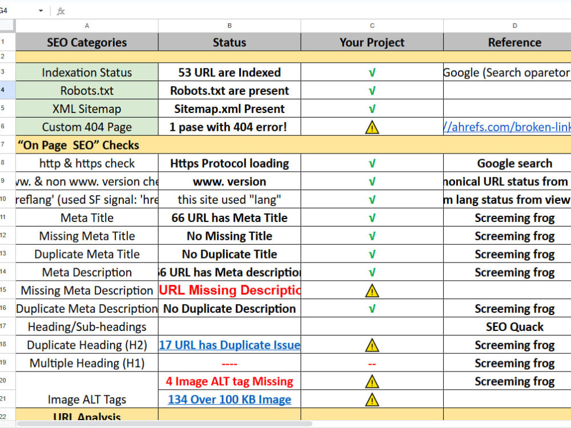The height and width of the screenshot is (428, 571).
Task: Select column C header
Action: click(372, 26)
